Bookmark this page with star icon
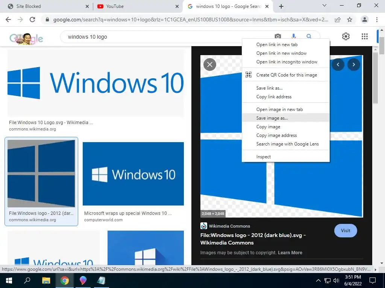385x288 pixels. (x=350, y=19)
